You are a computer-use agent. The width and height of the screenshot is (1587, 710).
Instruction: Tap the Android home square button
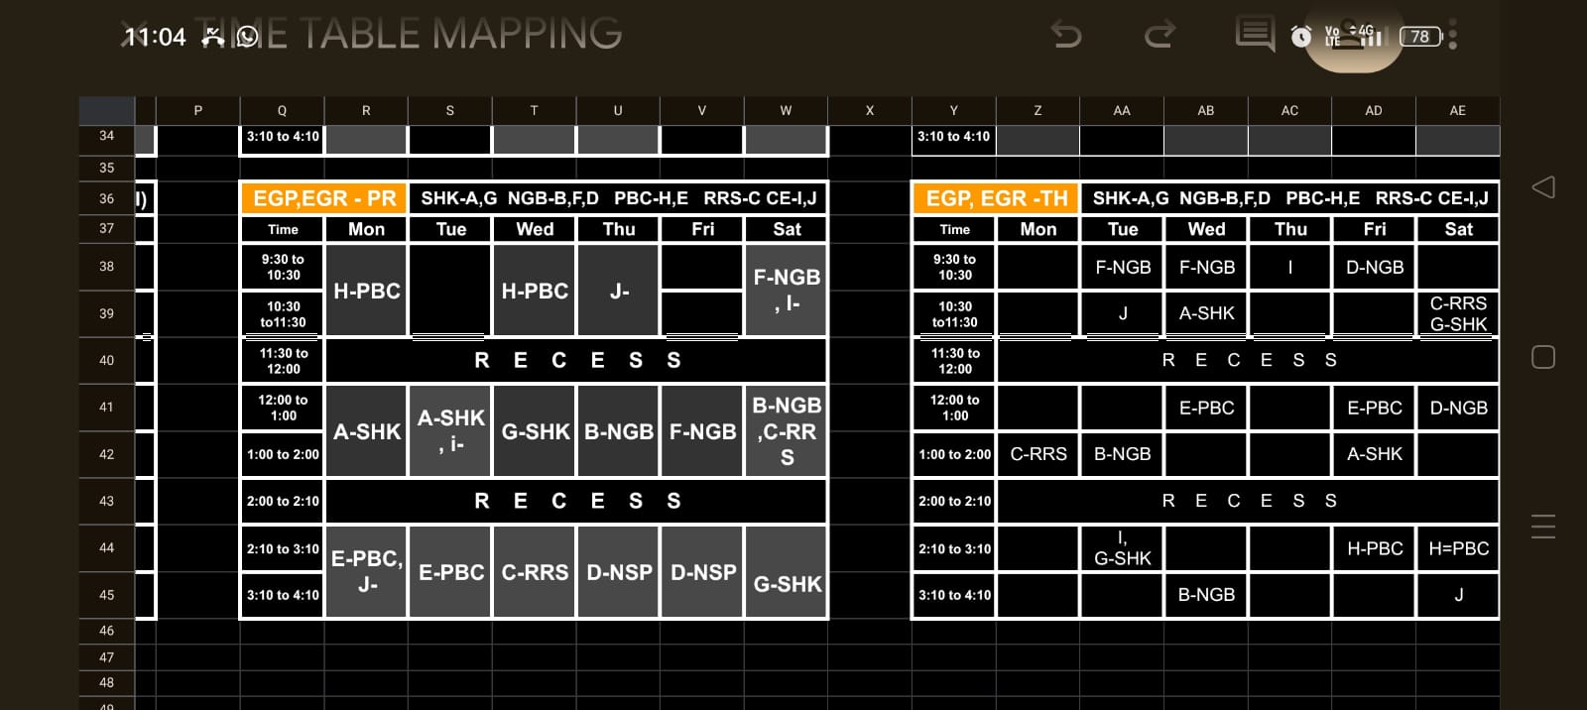pyautogui.click(x=1543, y=357)
